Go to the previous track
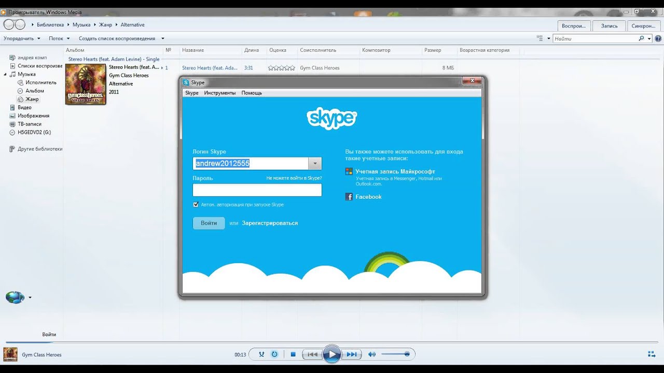This screenshot has height=373, width=664. (x=312, y=354)
